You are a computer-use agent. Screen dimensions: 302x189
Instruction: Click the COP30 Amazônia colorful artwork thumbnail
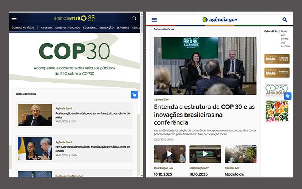277,111
